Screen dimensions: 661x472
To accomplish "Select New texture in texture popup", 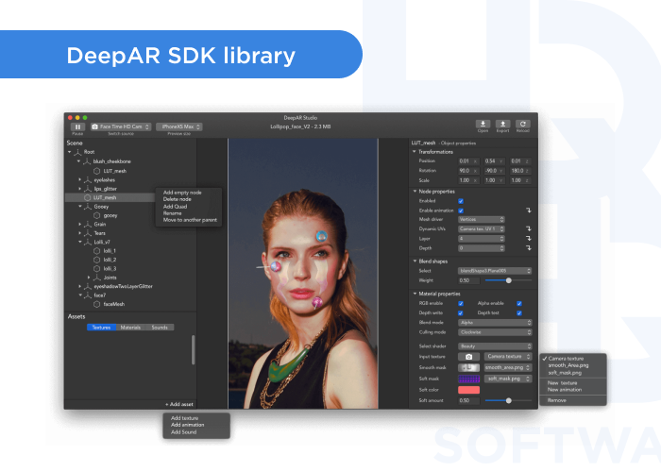I will [x=563, y=383].
